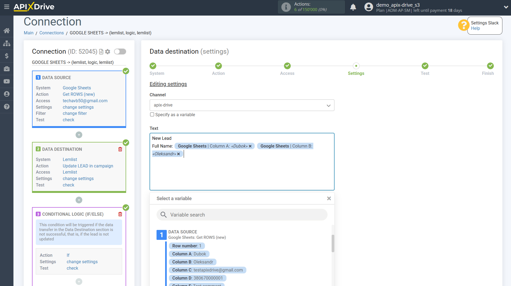This screenshot has height=286, width=511.
Task: Open connection settings gear icon
Action: (x=108, y=52)
